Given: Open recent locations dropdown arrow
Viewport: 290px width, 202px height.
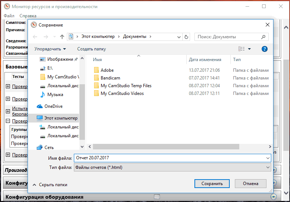Looking at the screenshot, I should [x=54, y=37].
